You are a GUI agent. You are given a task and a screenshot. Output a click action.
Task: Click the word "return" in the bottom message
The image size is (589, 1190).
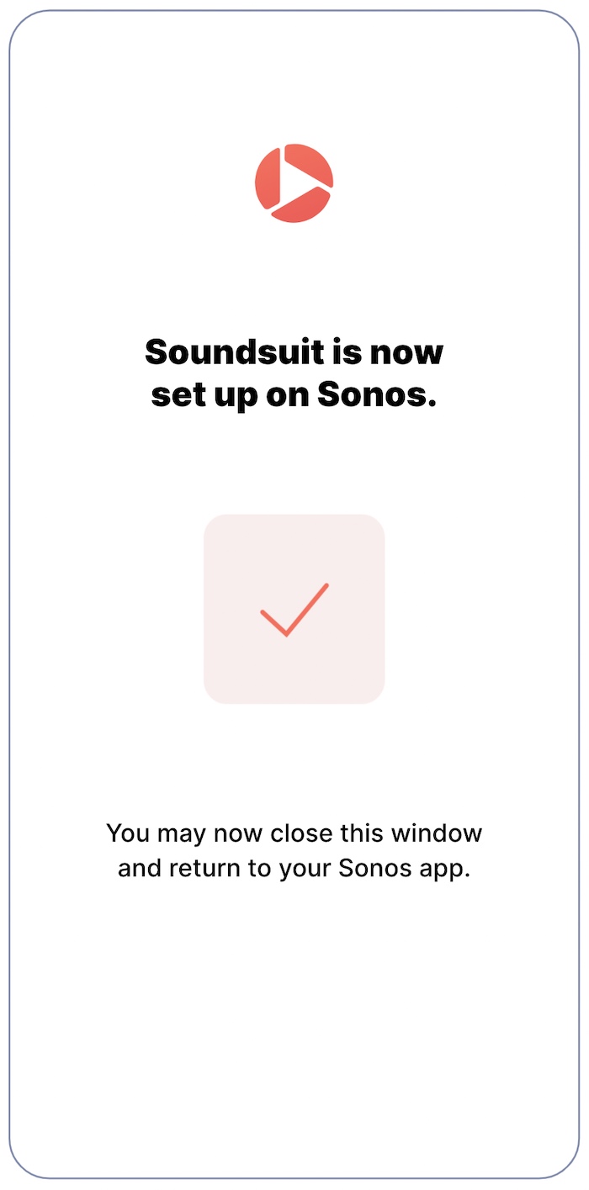[198, 868]
